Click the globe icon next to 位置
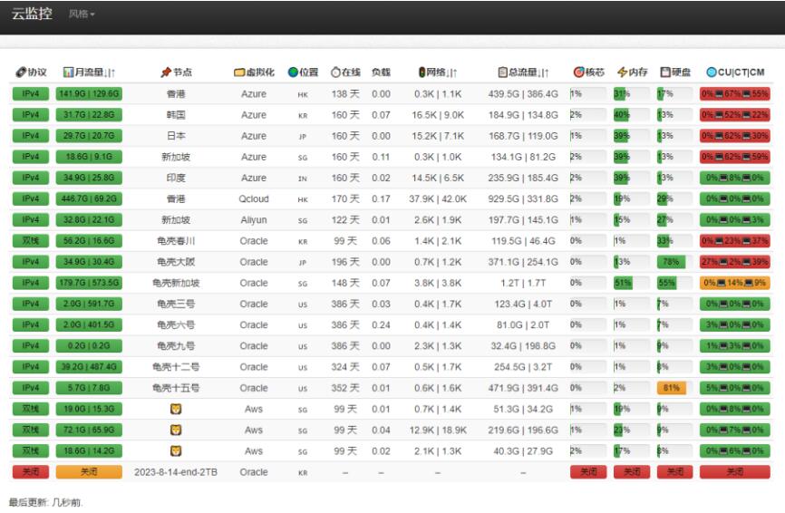 coord(293,73)
